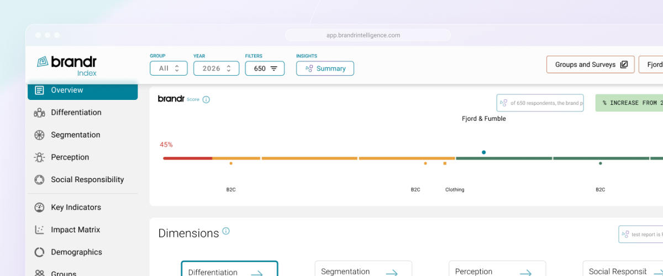Click the Clothing orange square marker
This screenshot has height=276, width=663.
point(445,163)
